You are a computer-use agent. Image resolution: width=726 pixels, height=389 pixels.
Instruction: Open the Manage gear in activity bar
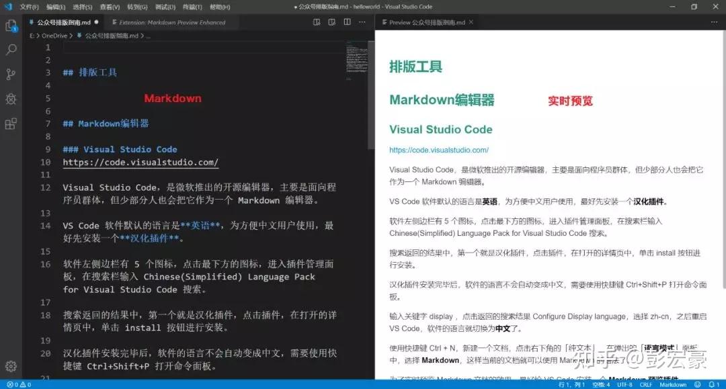click(x=11, y=366)
